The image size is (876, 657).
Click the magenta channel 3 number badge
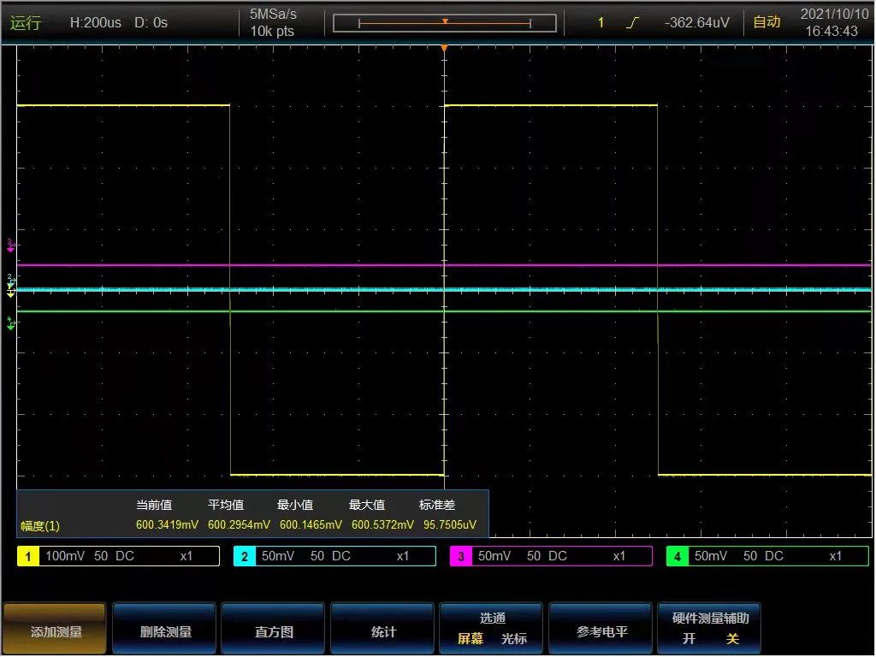tap(461, 557)
